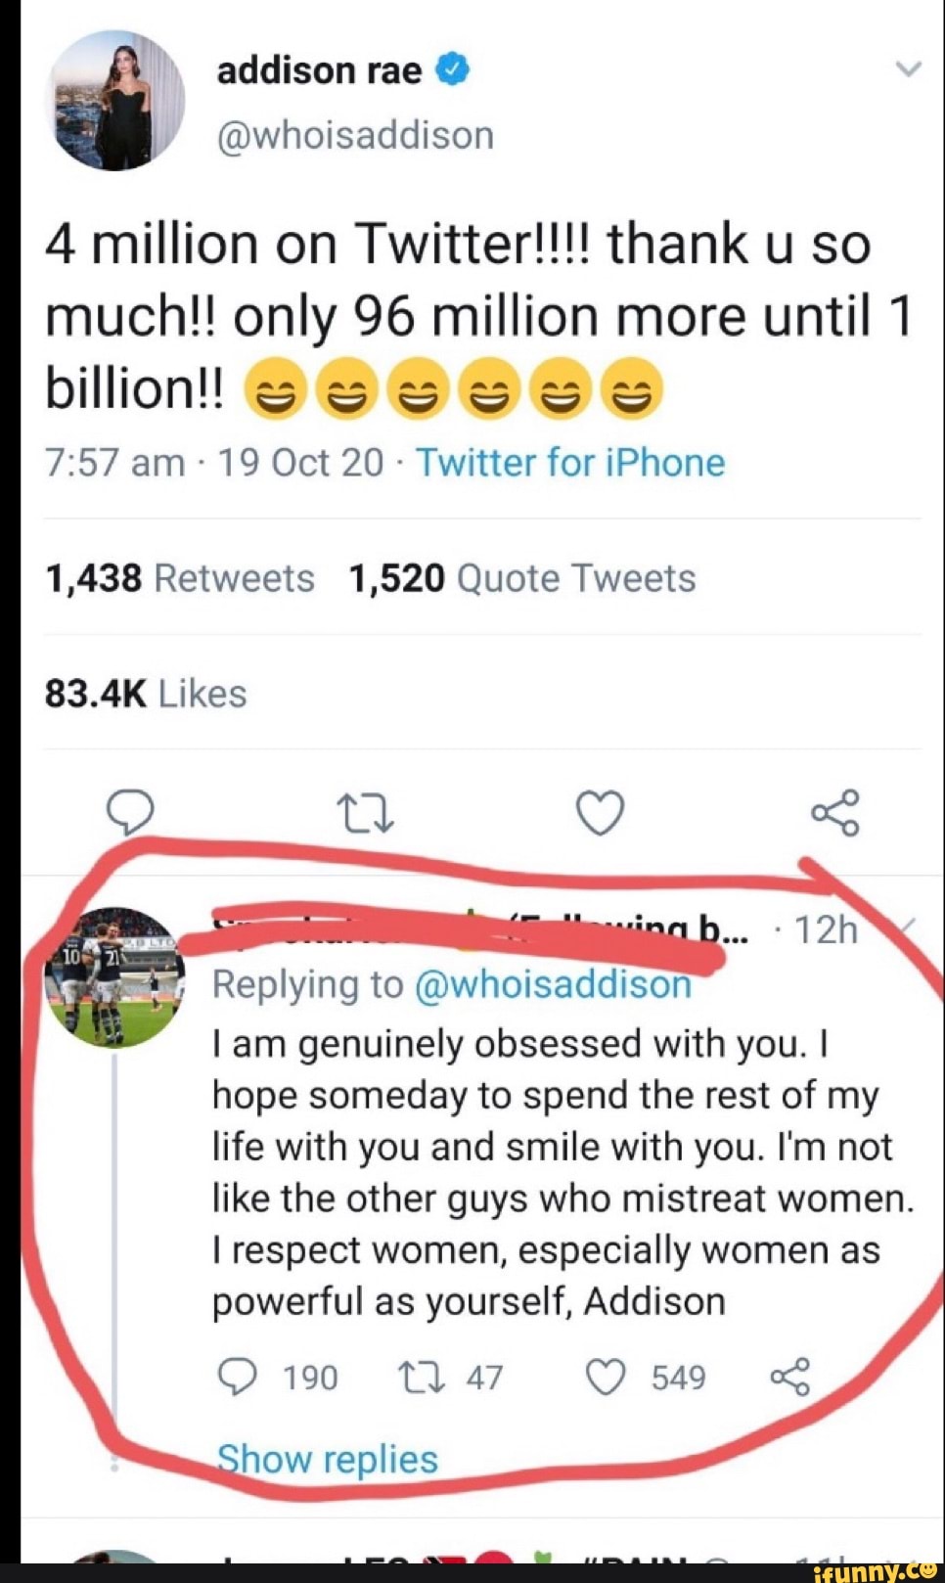Open @whoisaddison handle under name

[x=354, y=135]
